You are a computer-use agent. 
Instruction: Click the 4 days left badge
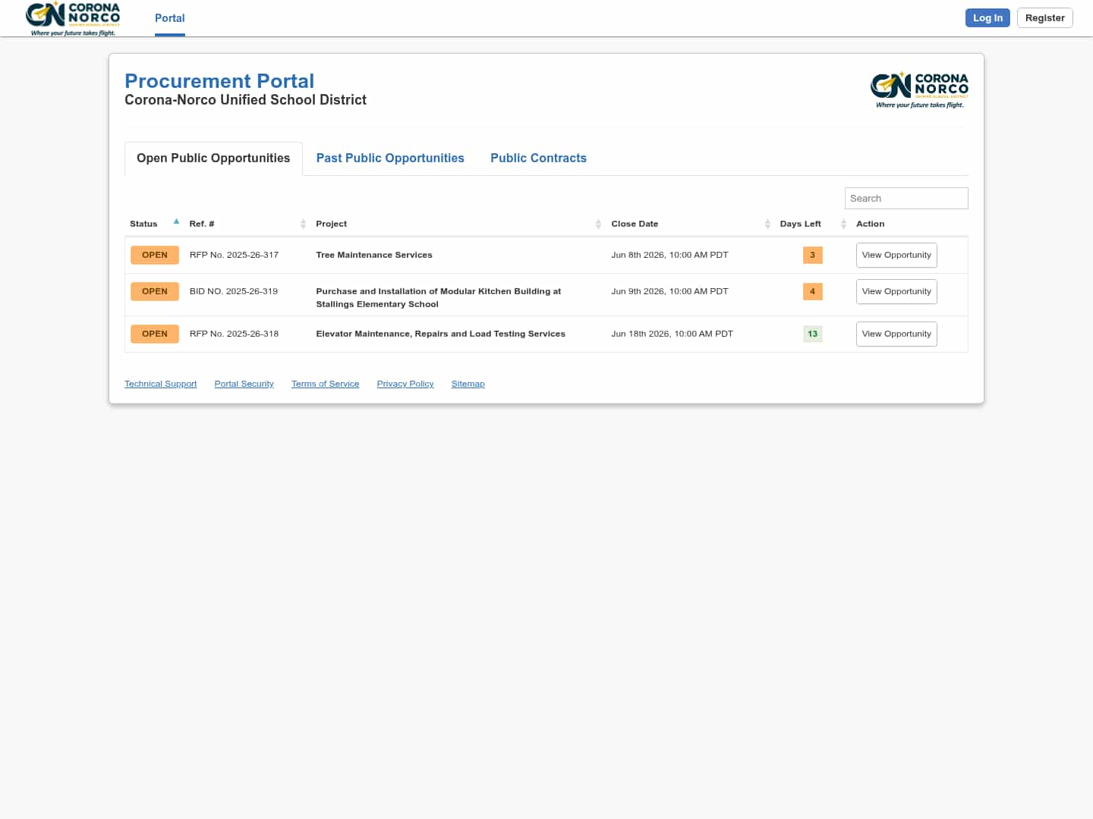(x=812, y=292)
